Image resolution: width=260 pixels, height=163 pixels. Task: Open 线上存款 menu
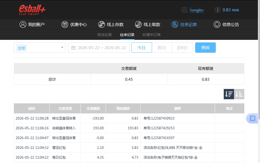pyautogui.click(x=111, y=24)
